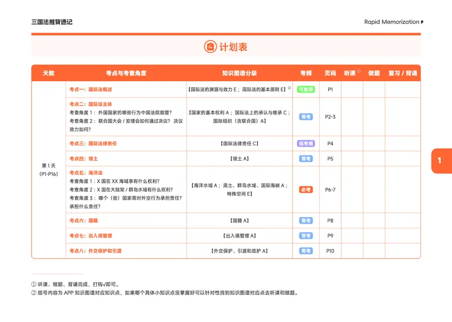Click the heading 考点四：领土
This screenshot has height=322, width=452.
pyautogui.click(x=83, y=158)
